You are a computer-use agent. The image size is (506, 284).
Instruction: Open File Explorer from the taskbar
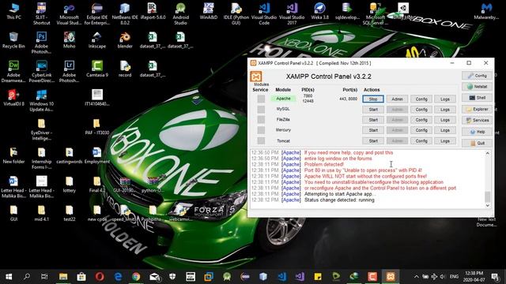pos(63,276)
